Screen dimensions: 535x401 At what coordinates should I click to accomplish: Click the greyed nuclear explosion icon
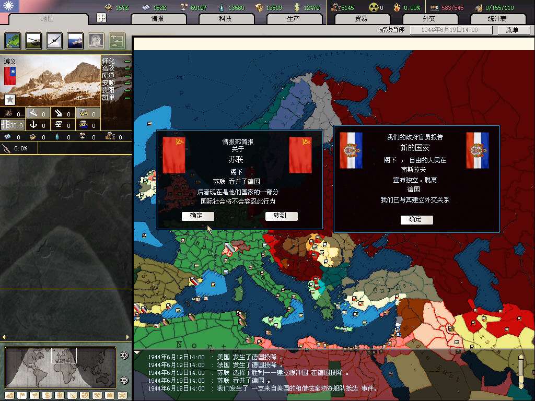click(x=96, y=41)
